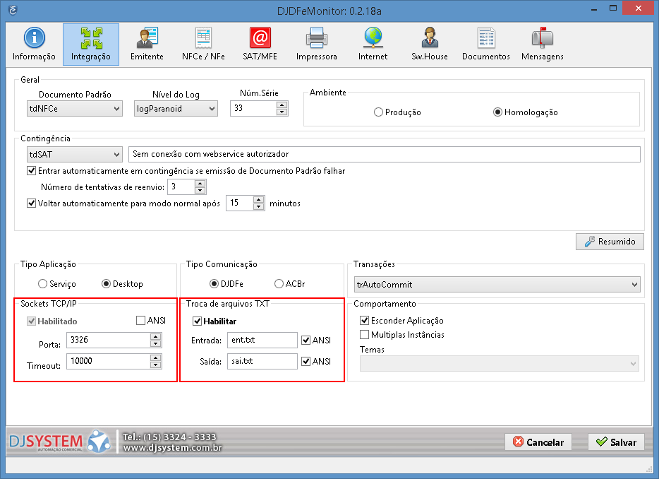Screen dimensions: 659x479
Task: Open the Impressora printer icon
Action: (x=317, y=38)
